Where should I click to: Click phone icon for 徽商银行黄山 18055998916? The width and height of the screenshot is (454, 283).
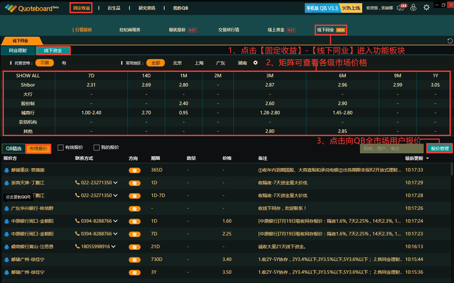tap(77, 247)
